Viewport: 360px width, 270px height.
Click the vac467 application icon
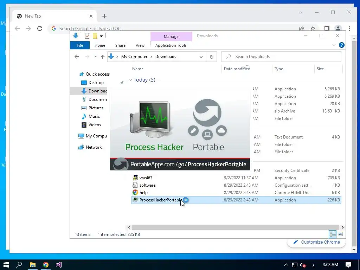pos(135,178)
